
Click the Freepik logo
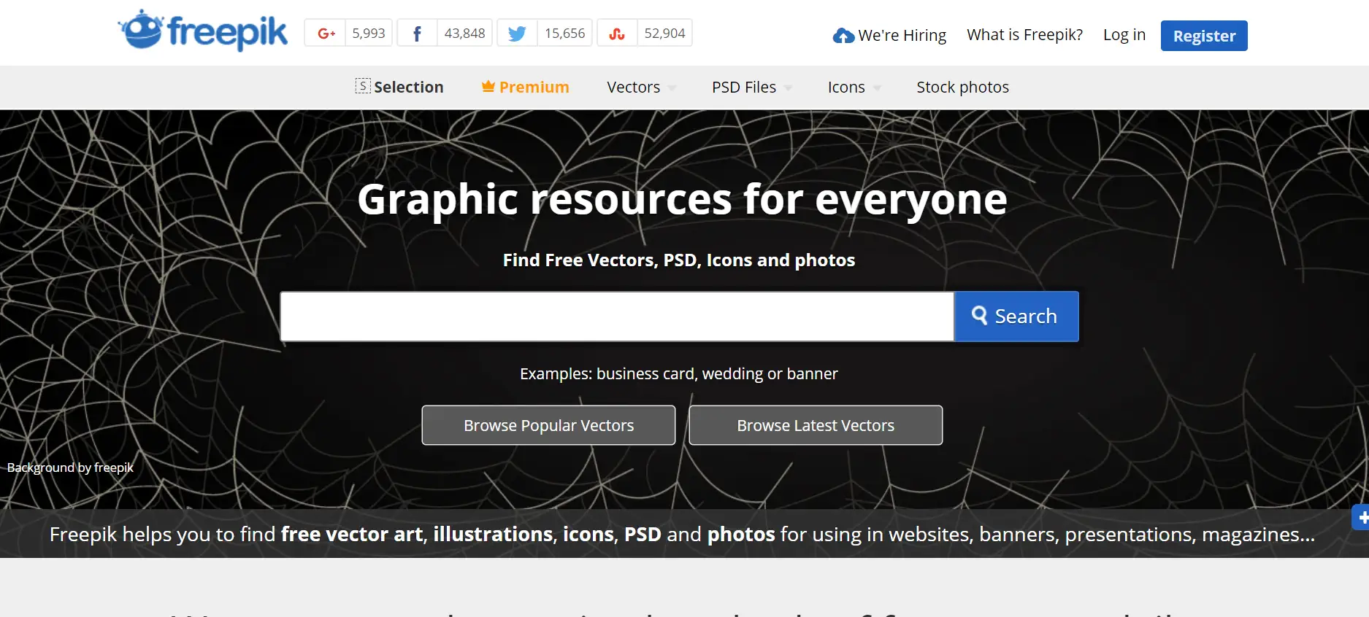[x=203, y=31]
